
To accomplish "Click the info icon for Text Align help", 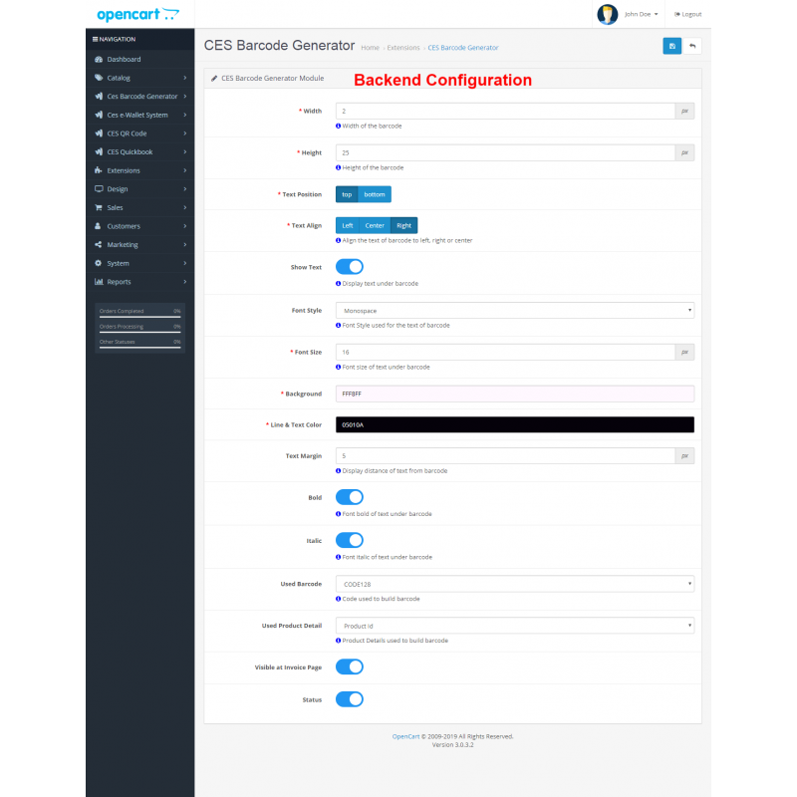I will pos(338,240).
